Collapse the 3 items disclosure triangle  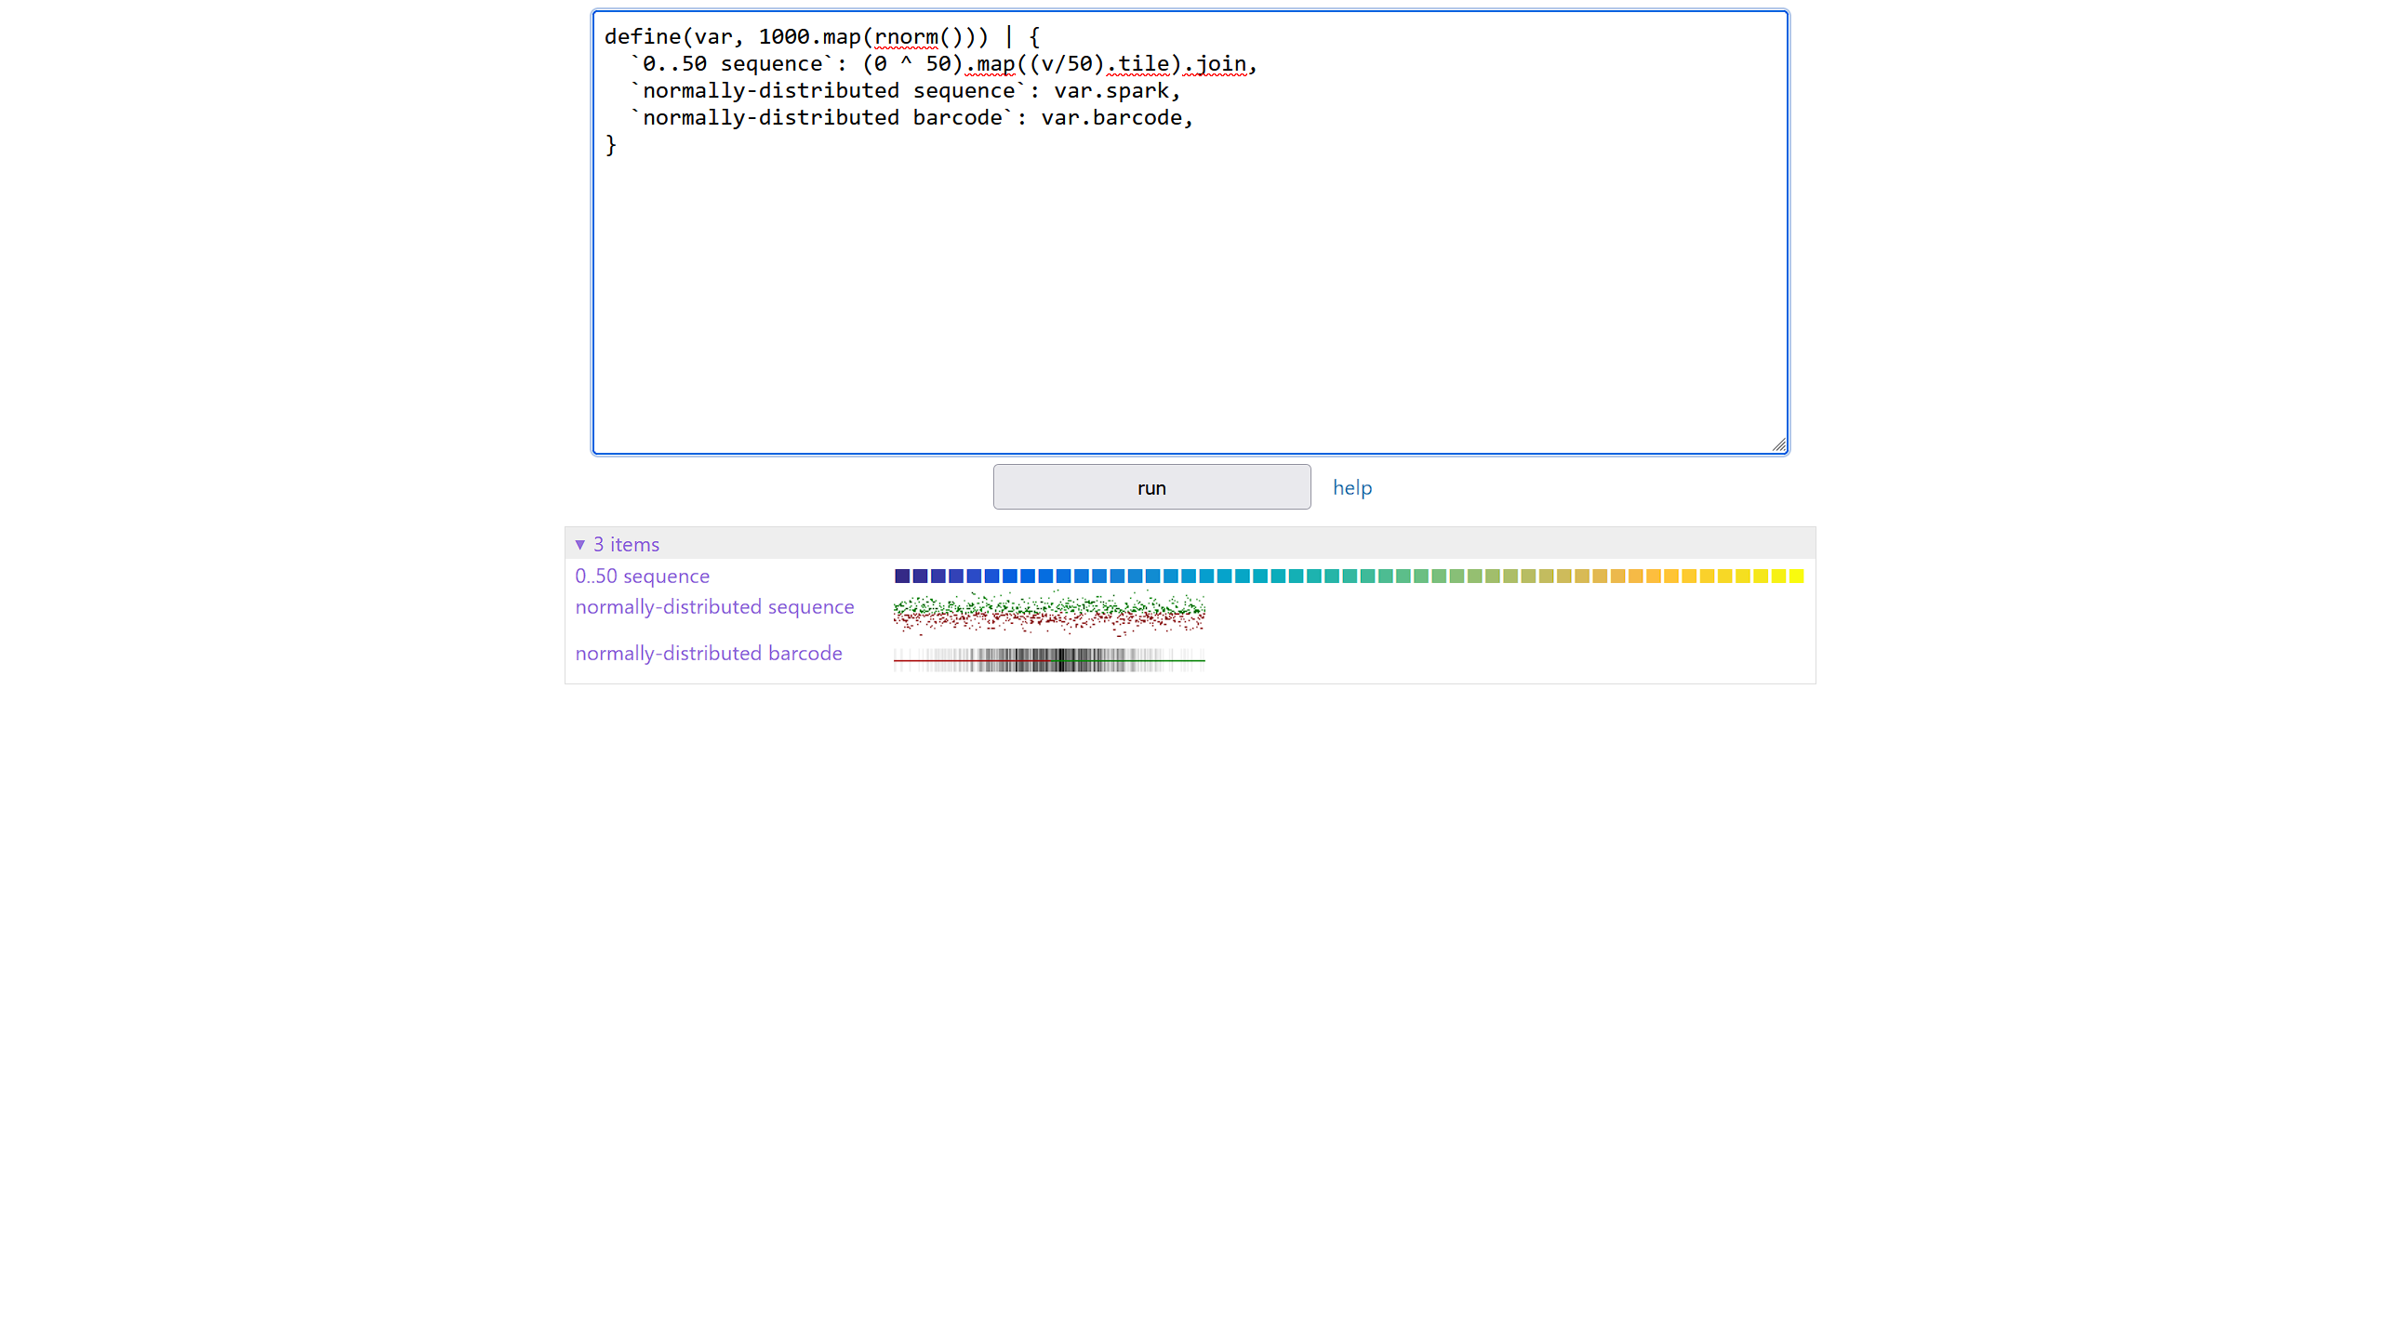pyautogui.click(x=579, y=545)
